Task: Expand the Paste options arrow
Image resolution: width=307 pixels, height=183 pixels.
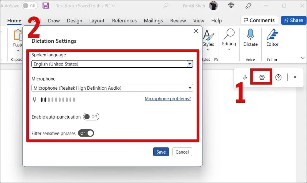Action: [x=18, y=51]
